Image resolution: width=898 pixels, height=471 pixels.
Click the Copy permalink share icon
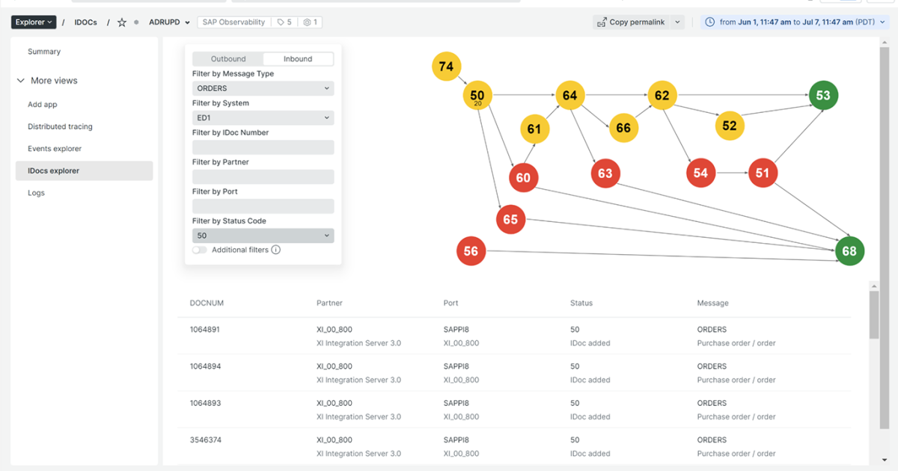[601, 22]
